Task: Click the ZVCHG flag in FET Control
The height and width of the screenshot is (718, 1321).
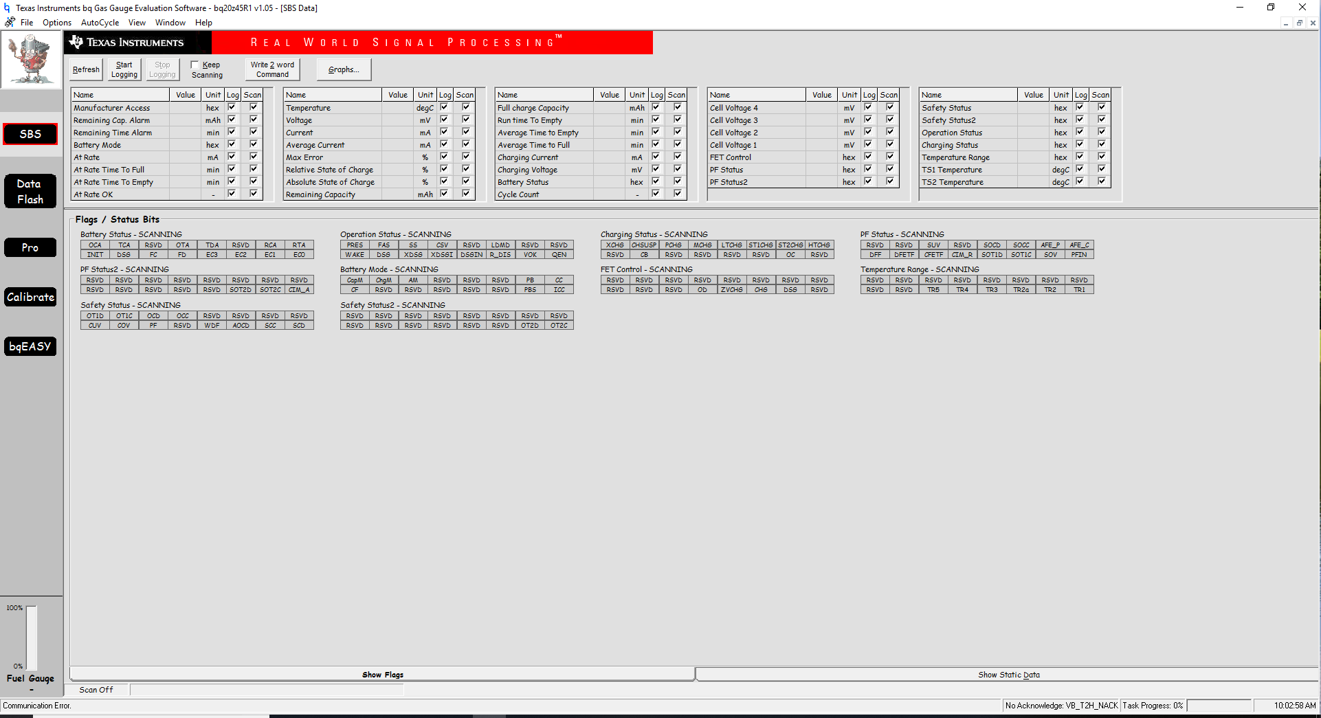Action: [x=731, y=290]
